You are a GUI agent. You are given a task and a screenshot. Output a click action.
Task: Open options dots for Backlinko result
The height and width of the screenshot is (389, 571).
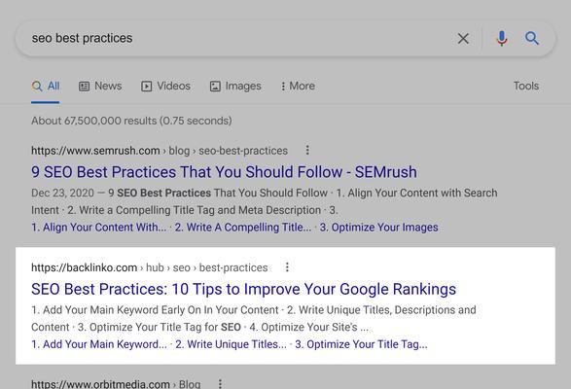point(287,267)
